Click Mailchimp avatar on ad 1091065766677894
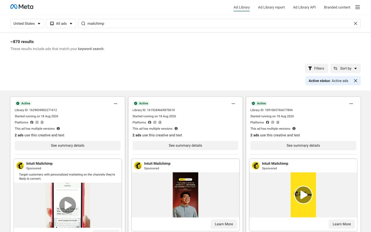The height and width of the screenshot is (232, 371). (256, 165)
